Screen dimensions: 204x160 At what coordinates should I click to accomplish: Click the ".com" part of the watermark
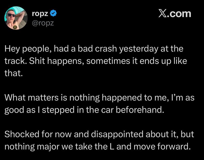[x=179, y=14]
